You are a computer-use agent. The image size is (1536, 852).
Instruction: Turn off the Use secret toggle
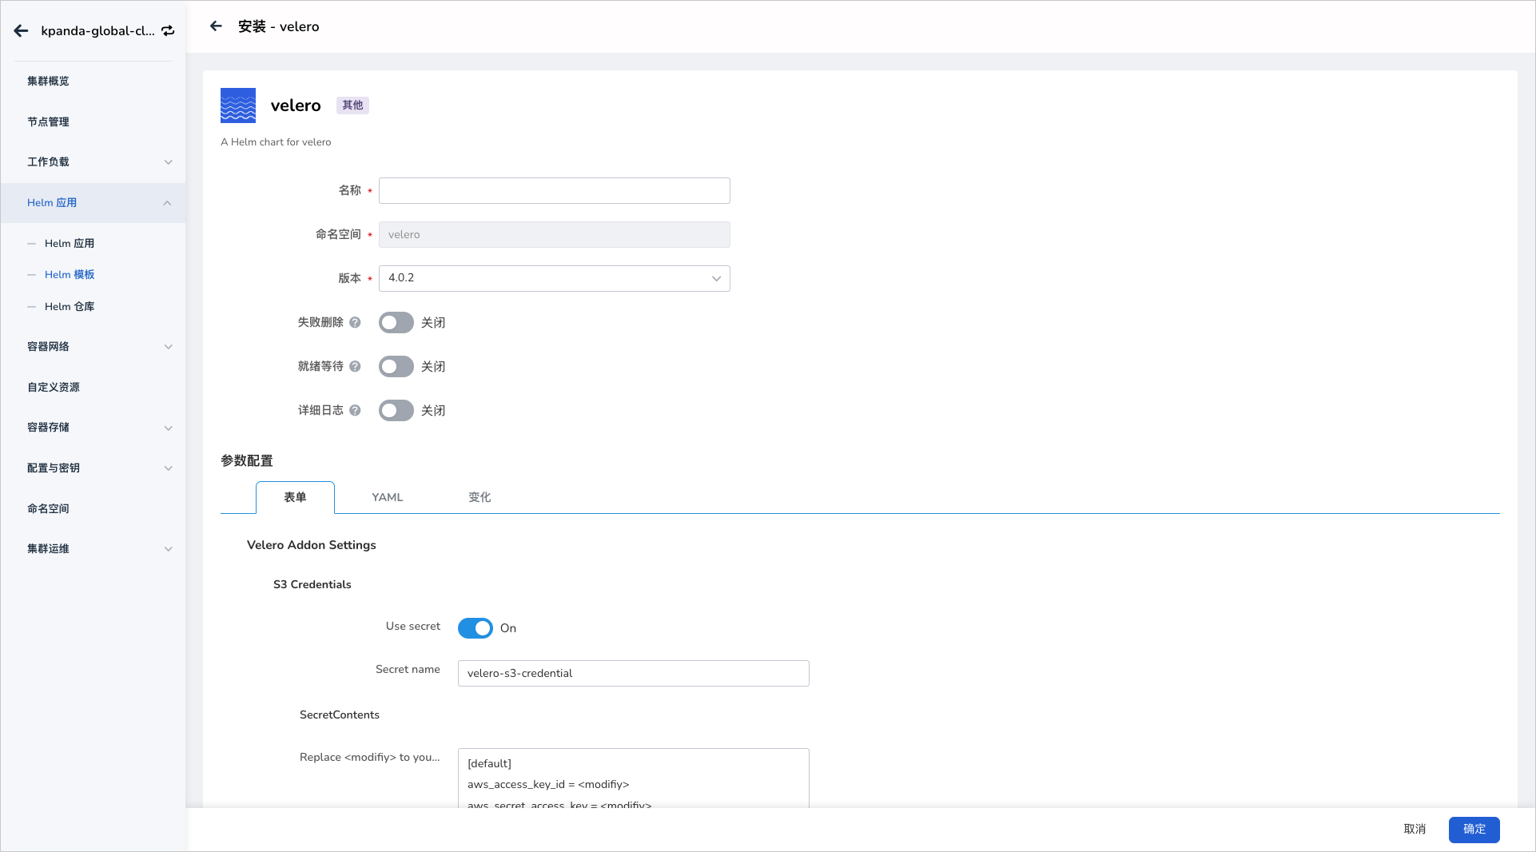[x=476, y=628]
